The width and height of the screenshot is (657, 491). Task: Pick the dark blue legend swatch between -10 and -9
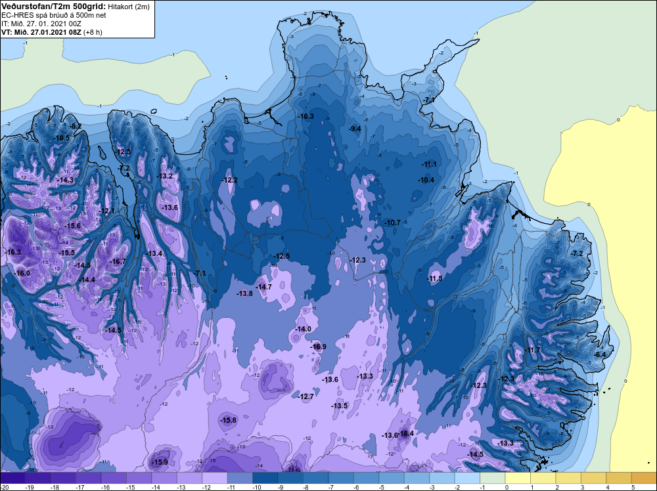(x=265, y=478)
